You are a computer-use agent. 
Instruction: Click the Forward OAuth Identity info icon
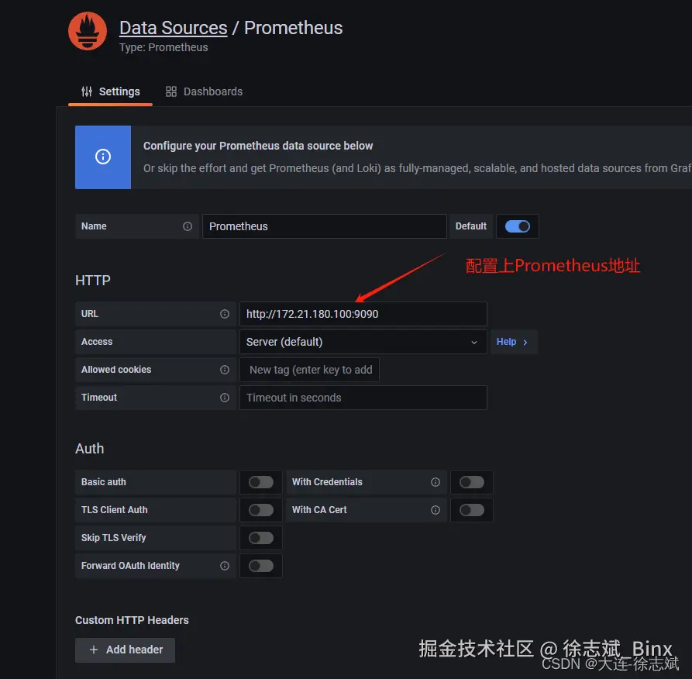[225, 566]
